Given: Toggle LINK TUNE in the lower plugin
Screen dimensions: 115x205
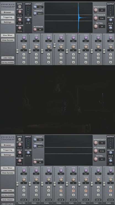Looking at the screenshot, I should coord(8,191).
